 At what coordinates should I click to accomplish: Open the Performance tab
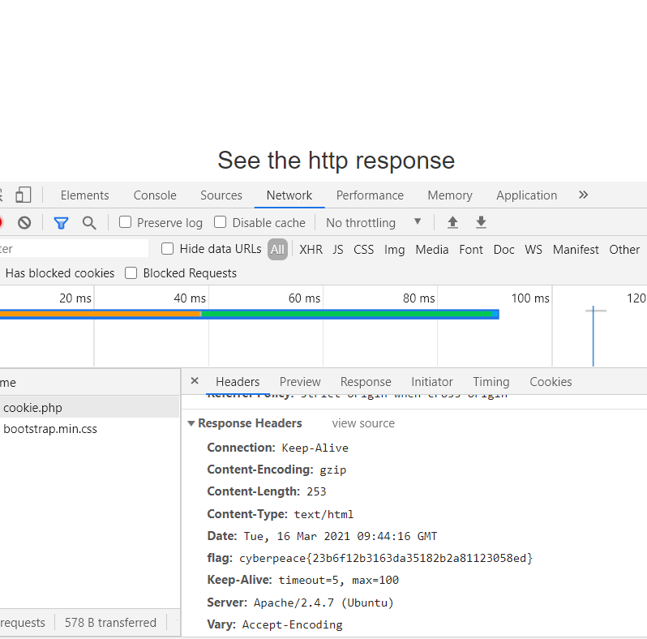[x=370, y=195]
